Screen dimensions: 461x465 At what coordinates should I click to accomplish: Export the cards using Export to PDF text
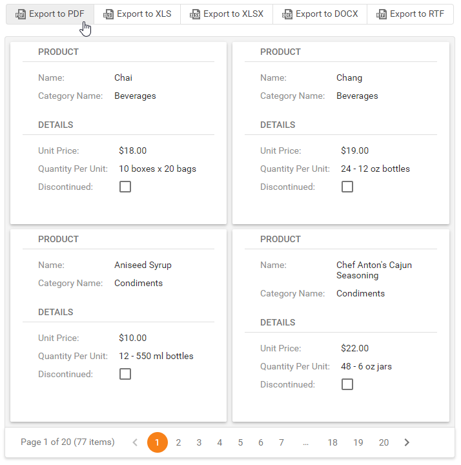point(57,14)
